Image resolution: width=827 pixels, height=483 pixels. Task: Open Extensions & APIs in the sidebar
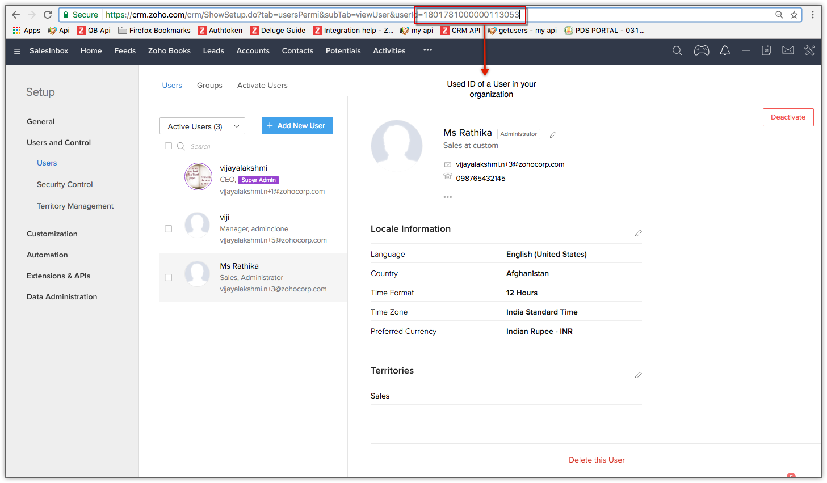pos(58,276)
